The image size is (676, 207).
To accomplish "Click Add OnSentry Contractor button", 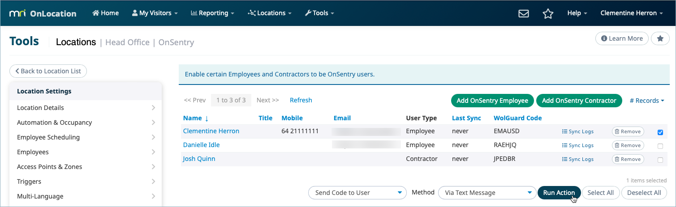I will tap(579, 101).
